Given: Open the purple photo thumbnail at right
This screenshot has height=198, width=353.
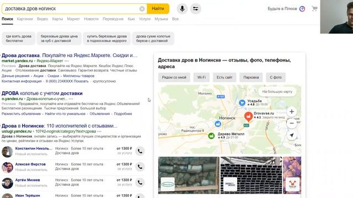Looking at the screenshot, I should tap(292, 175).
